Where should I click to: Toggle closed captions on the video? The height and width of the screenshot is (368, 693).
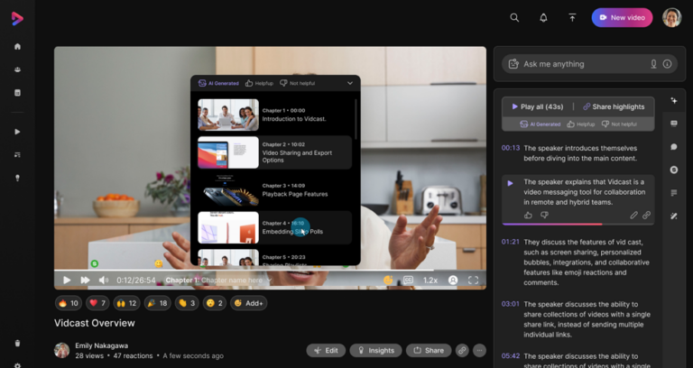click(x=408, y=281)
